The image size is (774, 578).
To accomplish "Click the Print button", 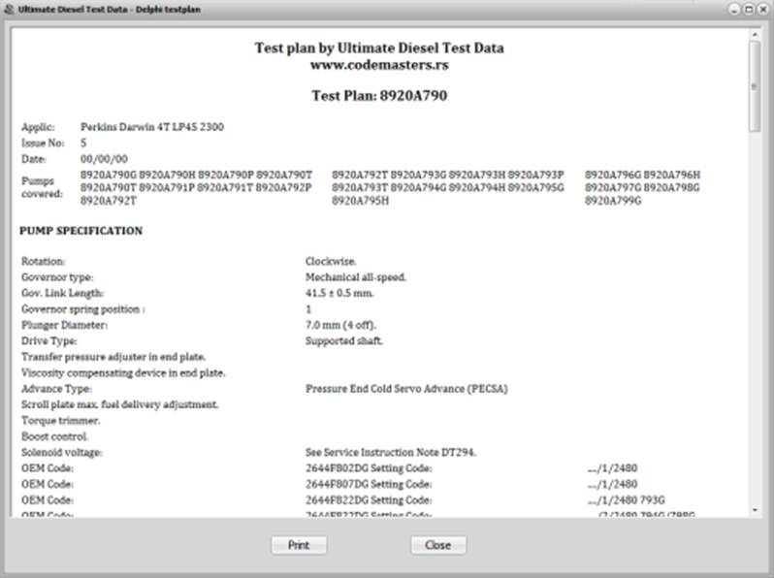I will pos(299,545).
